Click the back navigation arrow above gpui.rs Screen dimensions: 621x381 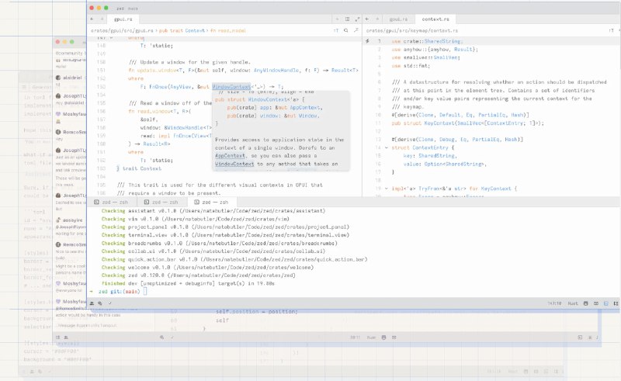92,18
